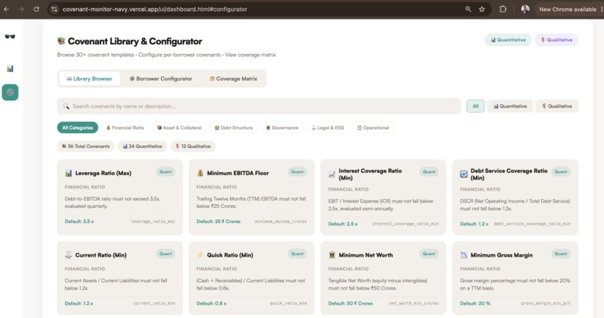604x318 pixels.
Task: Click the search magnifier icon in covenant search
Action: coord(66,106)
